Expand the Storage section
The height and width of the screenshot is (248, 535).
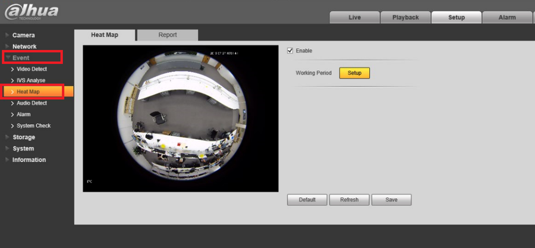tap(24, 137)
